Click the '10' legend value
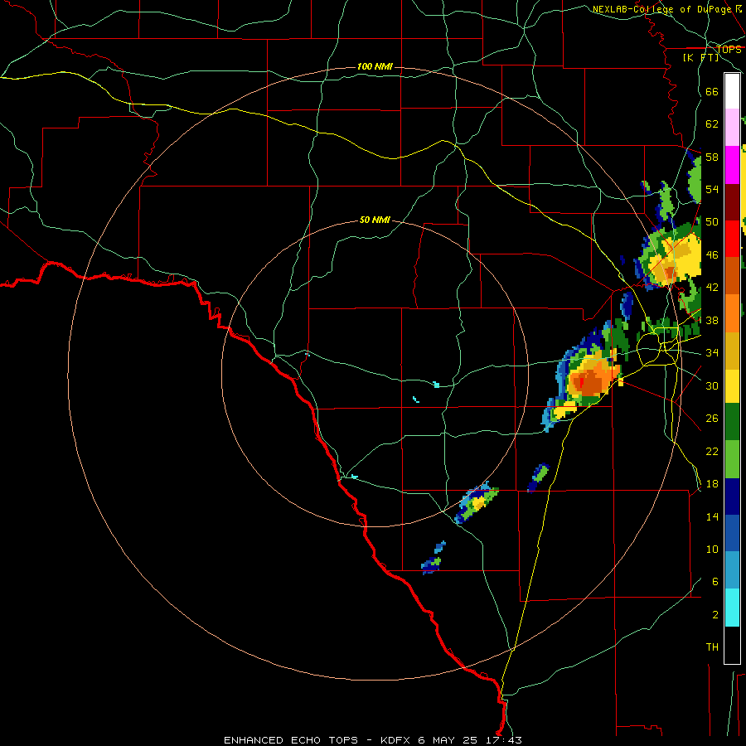746x746 pixels. pyautogui.click(x=712, y=550)
